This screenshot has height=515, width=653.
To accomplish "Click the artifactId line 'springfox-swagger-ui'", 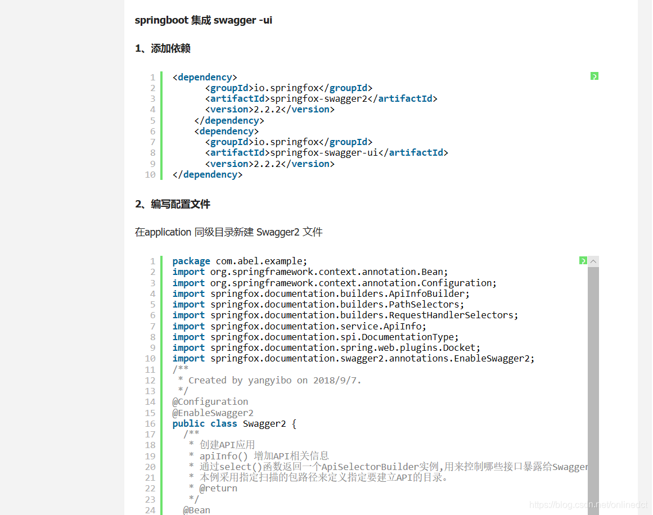I will (x=326, y=153).
